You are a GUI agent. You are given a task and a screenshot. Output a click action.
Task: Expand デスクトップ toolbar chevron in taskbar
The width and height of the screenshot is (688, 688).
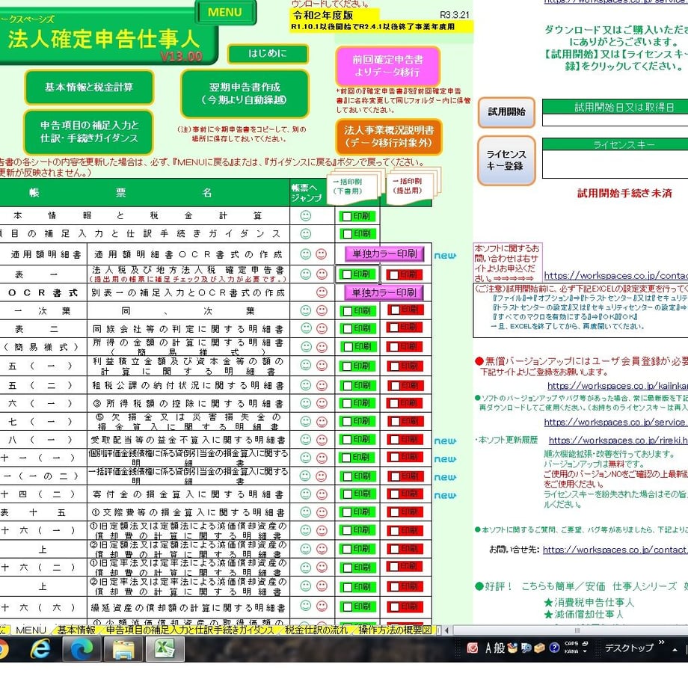coord(661,642)
